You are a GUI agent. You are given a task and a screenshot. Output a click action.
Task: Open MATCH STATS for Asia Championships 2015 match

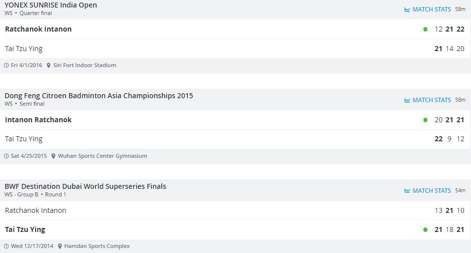tap(431, 100)
